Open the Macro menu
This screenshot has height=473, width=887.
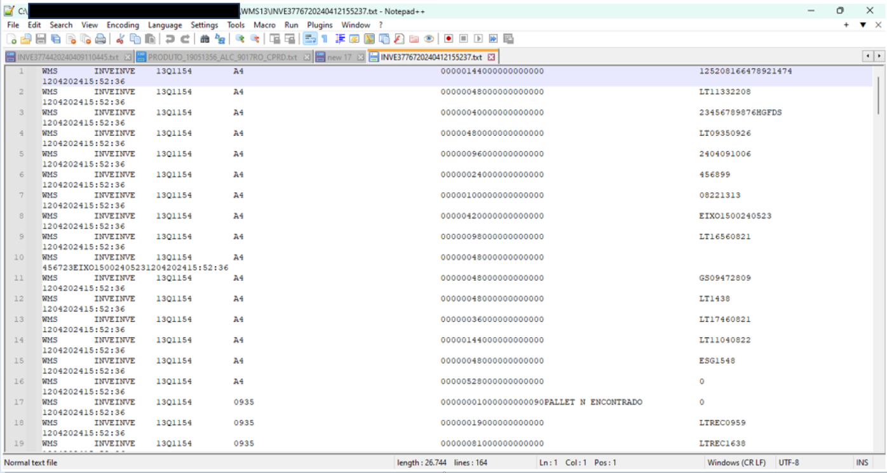(x=264, y=25)
